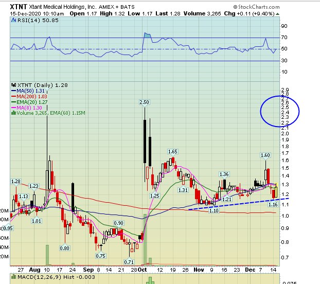This screenshot has height=284, width=320.
Task: Click the MACD histogram icon
Action: pyautogui.click(x=13, y=277)
